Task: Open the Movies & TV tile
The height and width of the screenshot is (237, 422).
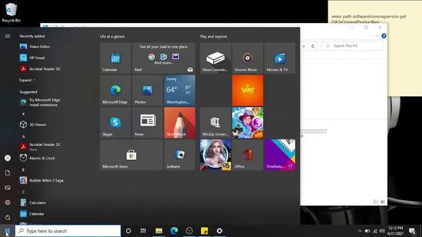Action: point(280,58)
